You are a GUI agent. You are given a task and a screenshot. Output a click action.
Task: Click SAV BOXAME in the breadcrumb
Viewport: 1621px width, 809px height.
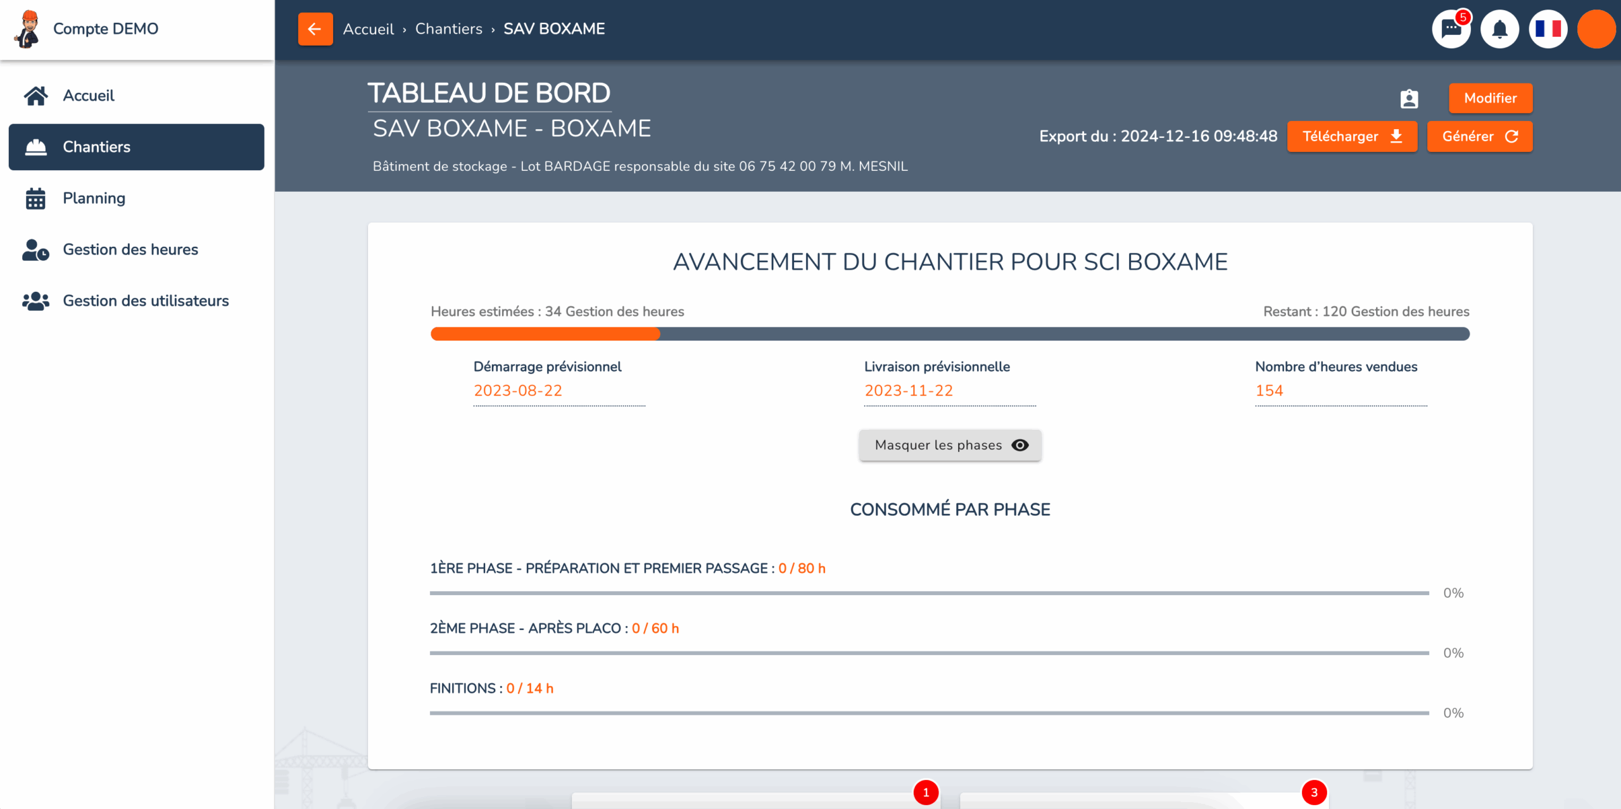pos(554,29)
